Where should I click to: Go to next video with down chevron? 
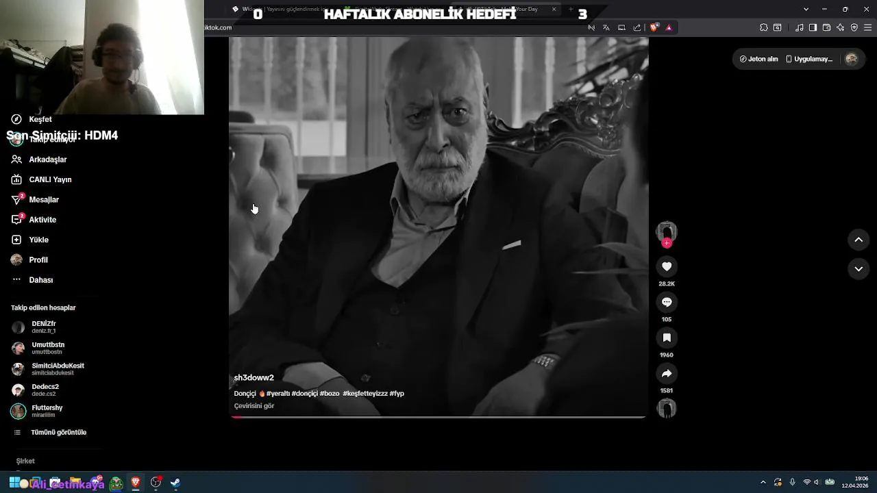859,269
